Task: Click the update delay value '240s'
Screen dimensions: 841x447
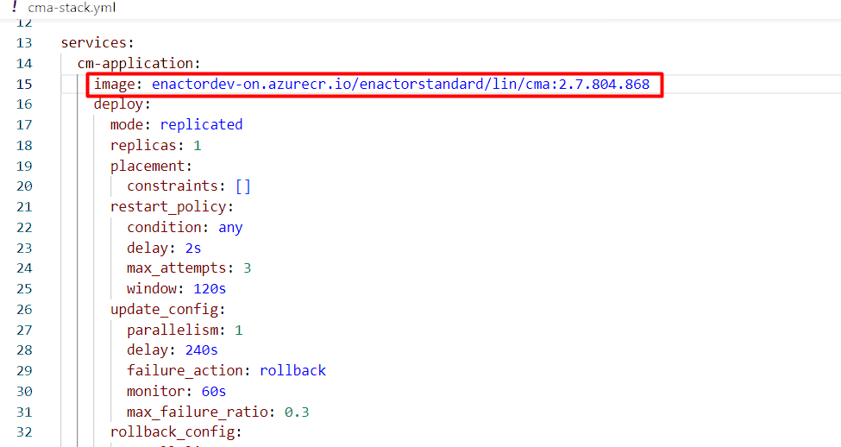Action: [x=201, y=350]
